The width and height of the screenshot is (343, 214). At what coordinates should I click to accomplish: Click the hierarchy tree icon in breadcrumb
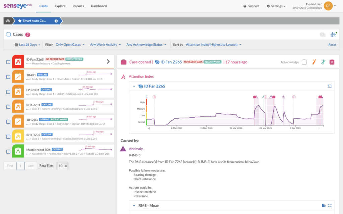[x=8, y=21]
